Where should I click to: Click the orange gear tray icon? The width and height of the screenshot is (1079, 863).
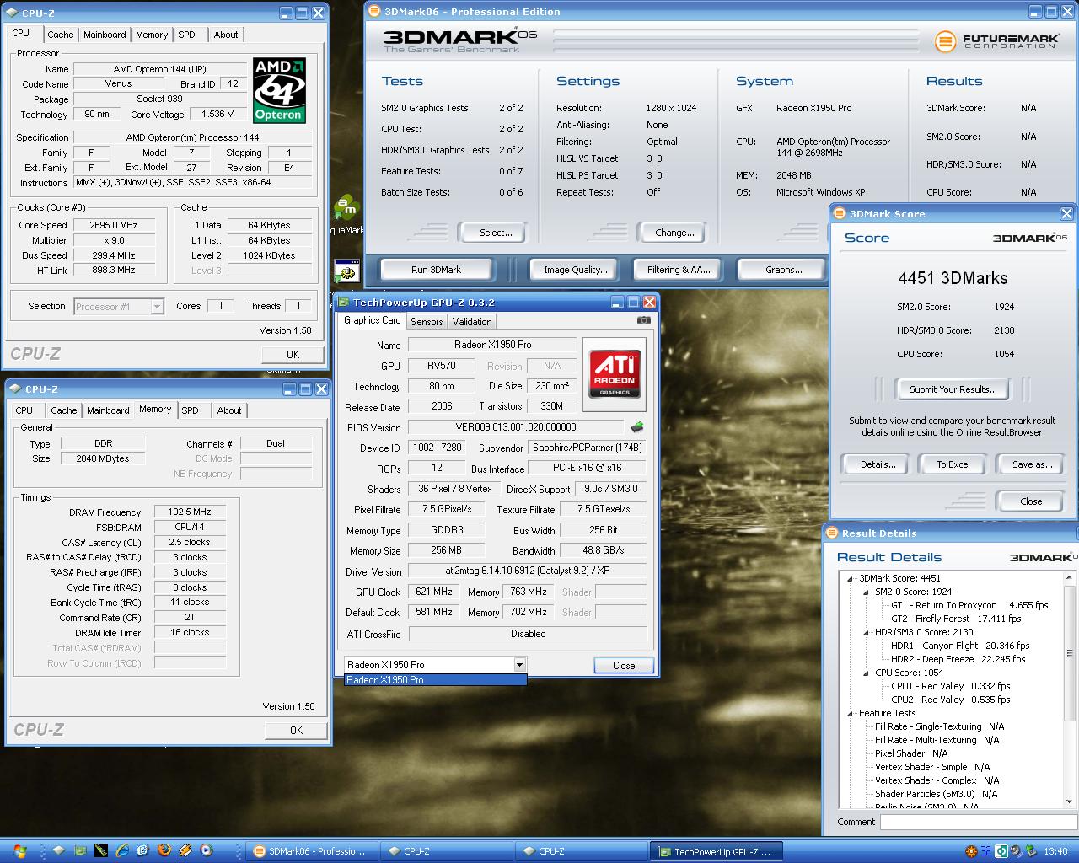click(971, 851)
